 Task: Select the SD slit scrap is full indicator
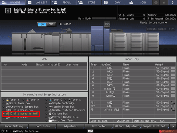click(x=21, y=114)
